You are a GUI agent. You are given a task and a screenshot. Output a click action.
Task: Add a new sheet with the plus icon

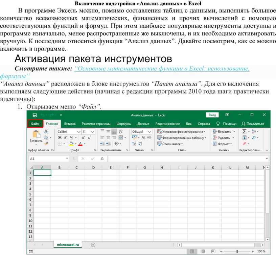click(x=93, y=245)
